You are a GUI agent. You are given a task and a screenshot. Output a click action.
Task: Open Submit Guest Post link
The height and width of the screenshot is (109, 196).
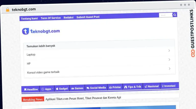88,17
